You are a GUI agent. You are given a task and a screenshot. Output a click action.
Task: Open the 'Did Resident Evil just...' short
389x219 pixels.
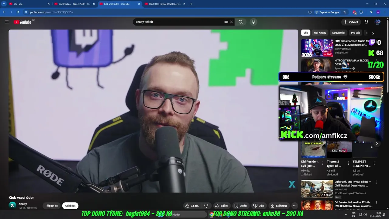pyautogui.click(x=313, y=149)
